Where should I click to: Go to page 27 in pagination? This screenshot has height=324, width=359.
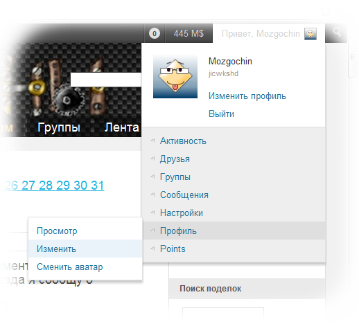(28, 186)
